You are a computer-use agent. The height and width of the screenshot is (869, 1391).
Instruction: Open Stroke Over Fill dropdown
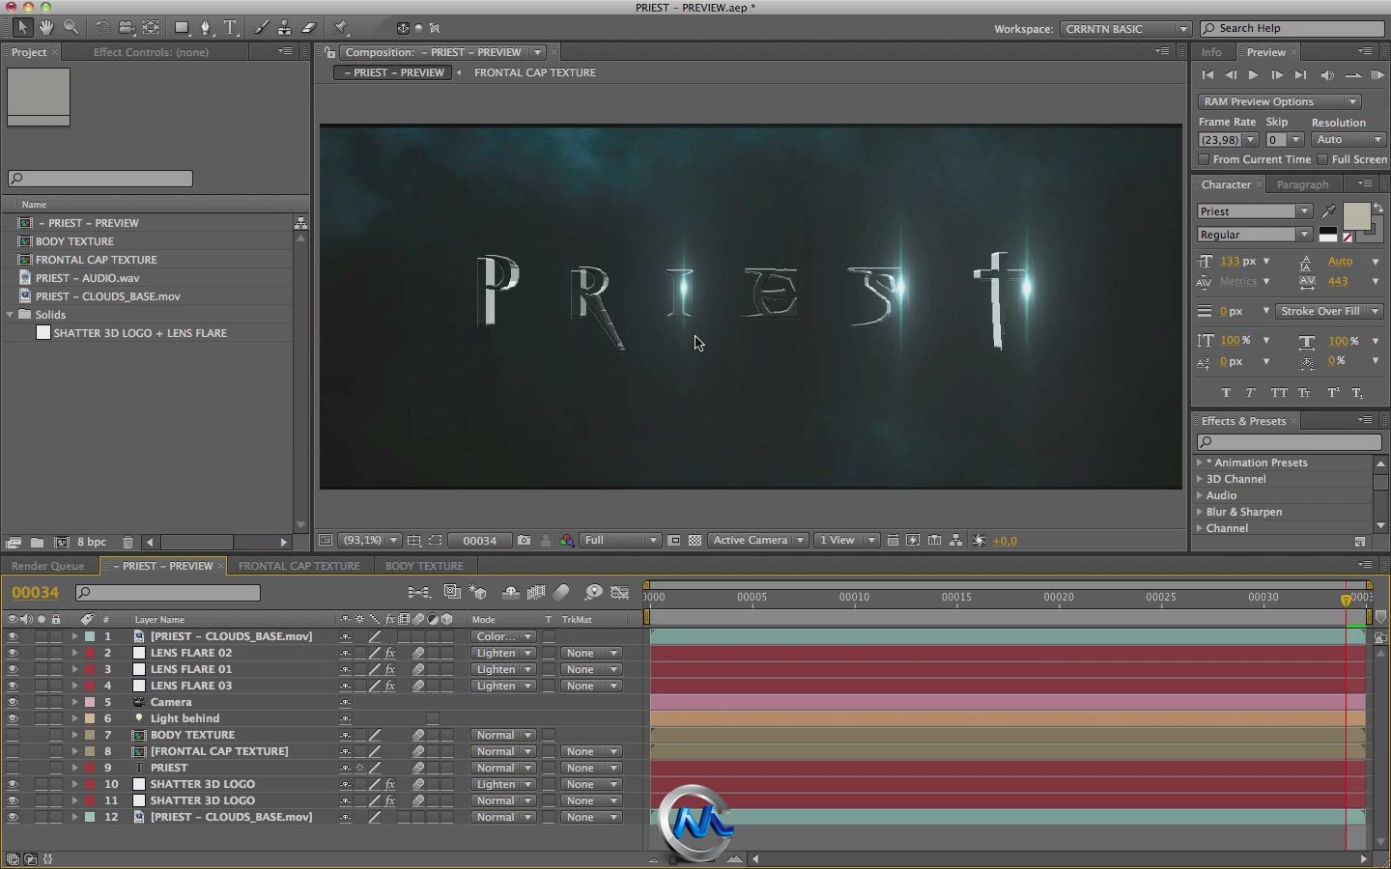point(1328,311)
